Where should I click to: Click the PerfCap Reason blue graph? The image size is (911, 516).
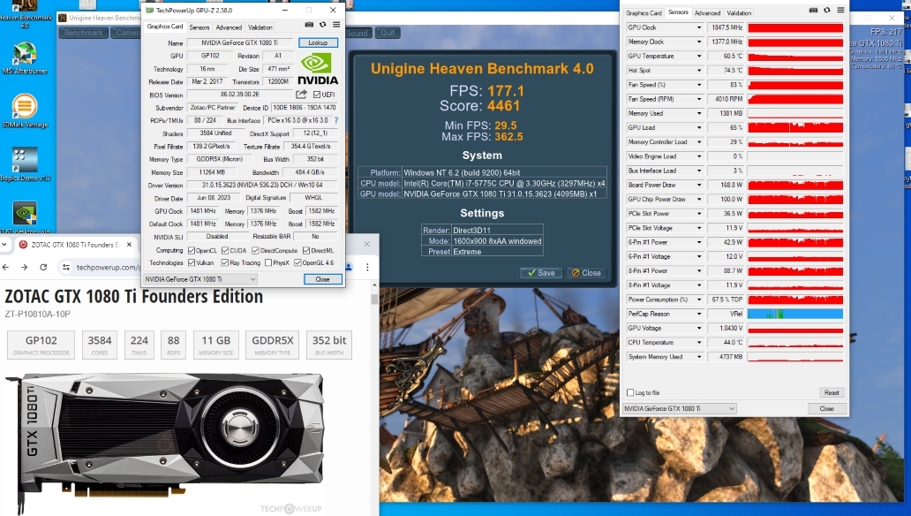[x=794, y=314]
